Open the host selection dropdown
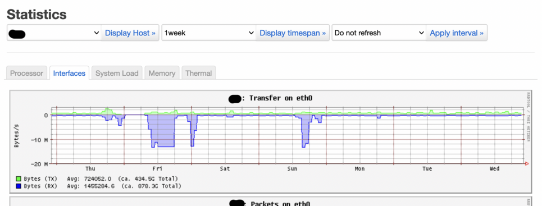 tap(54, 33)
